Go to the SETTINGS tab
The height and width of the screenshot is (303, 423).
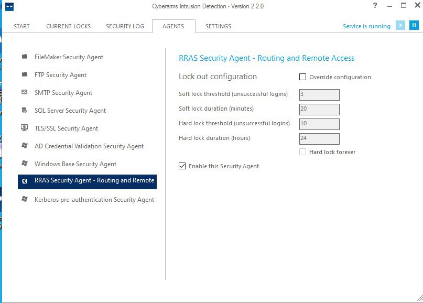[218, 26]
